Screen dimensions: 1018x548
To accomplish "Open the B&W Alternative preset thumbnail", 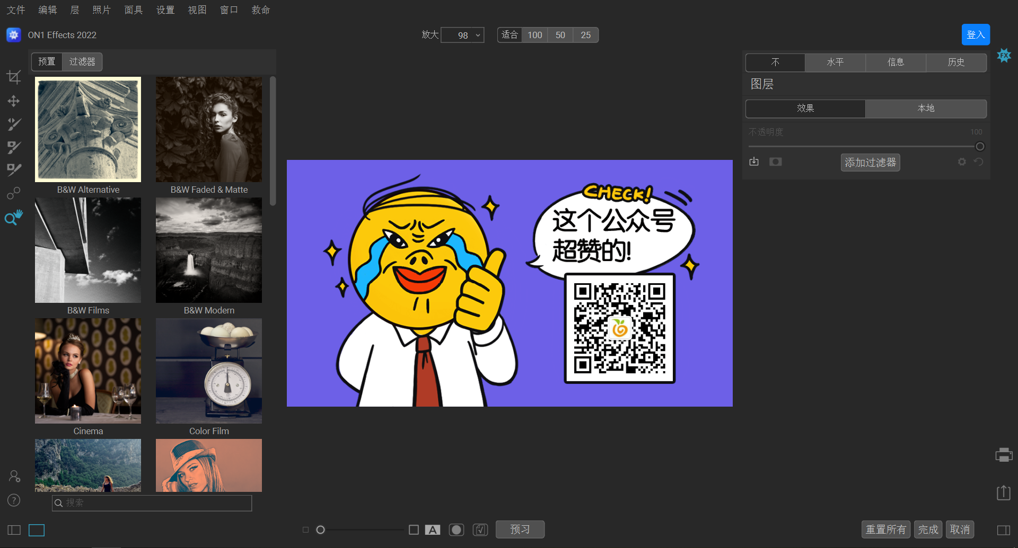I will pos(88,130).
